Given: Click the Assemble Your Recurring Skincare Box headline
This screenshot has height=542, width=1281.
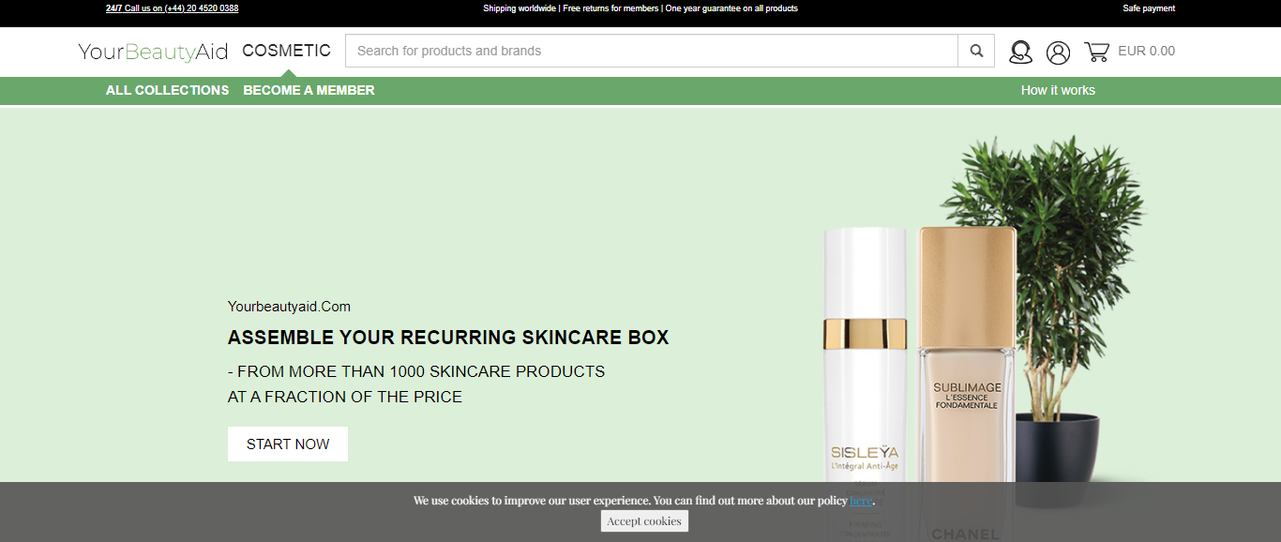Looking at the screenshot, I should [x=448, y=338].
